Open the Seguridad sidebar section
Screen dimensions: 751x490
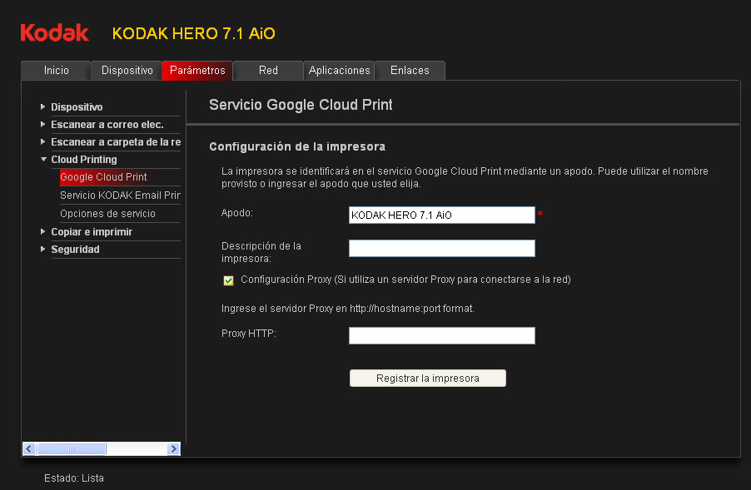(x=75, y=250)
